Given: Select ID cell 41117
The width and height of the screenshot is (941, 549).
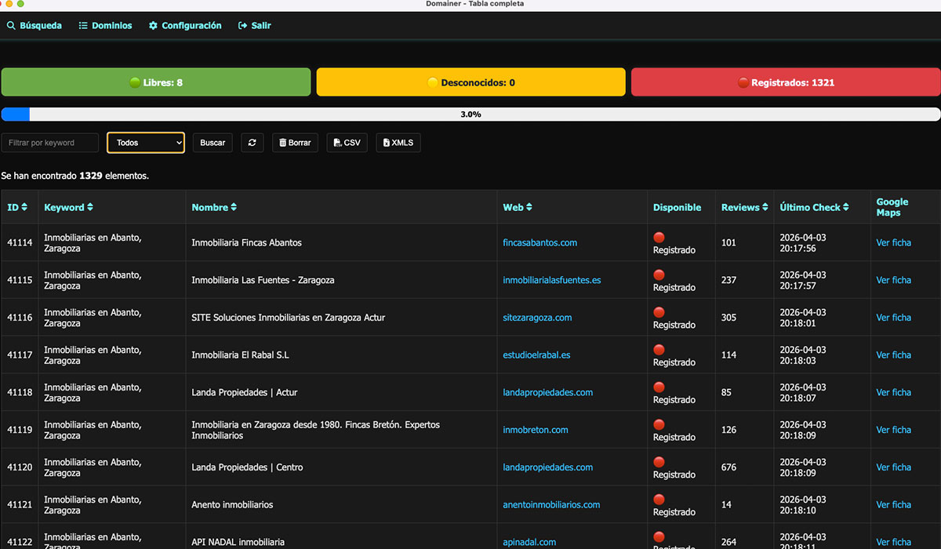Looking at the screenshot, I should [x=20, y=354].
